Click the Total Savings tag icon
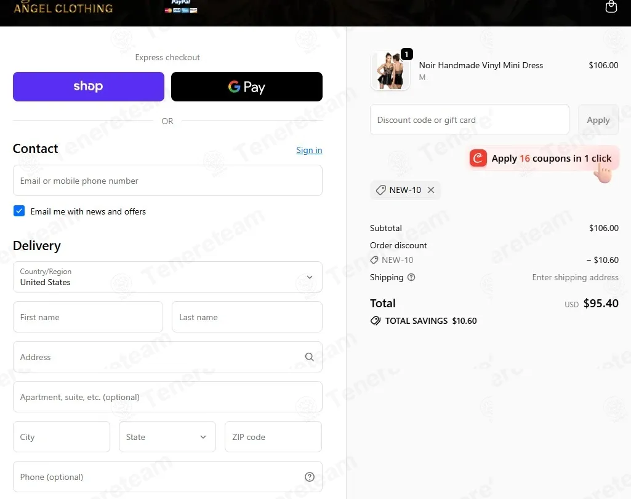631x499 pixels. pos(376,321)
